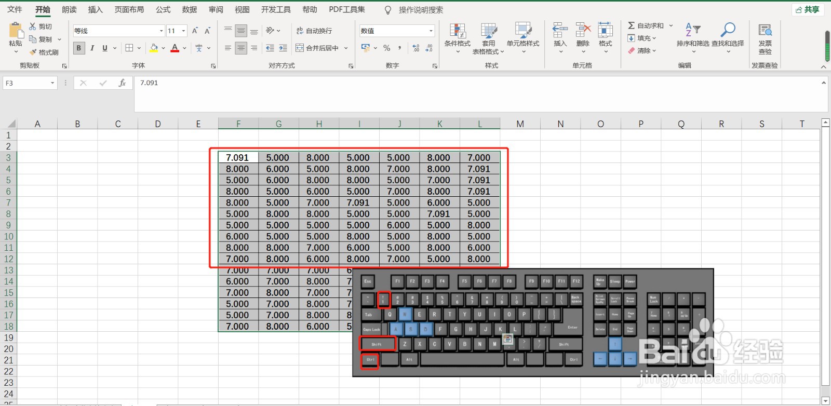The height and width of the screenshot is (406, 831).
Task: Switch to Data (数据) tab
Action: [190, 9]
